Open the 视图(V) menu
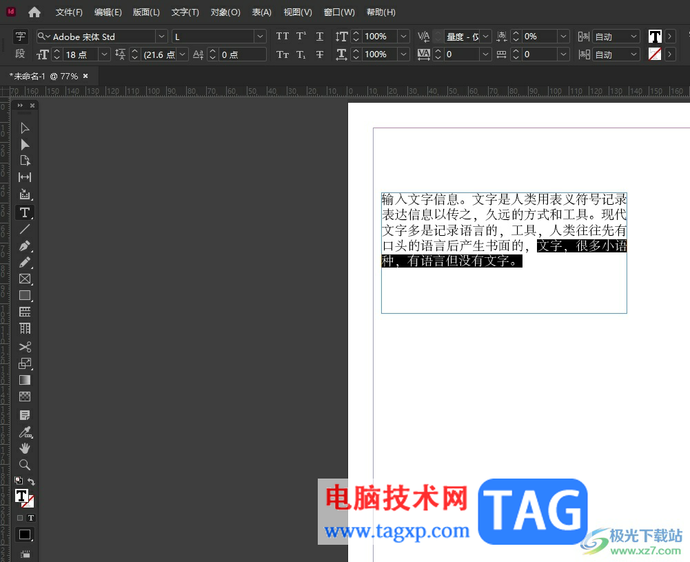The width and height of the screenshot is (690, 562). (298, 12)
